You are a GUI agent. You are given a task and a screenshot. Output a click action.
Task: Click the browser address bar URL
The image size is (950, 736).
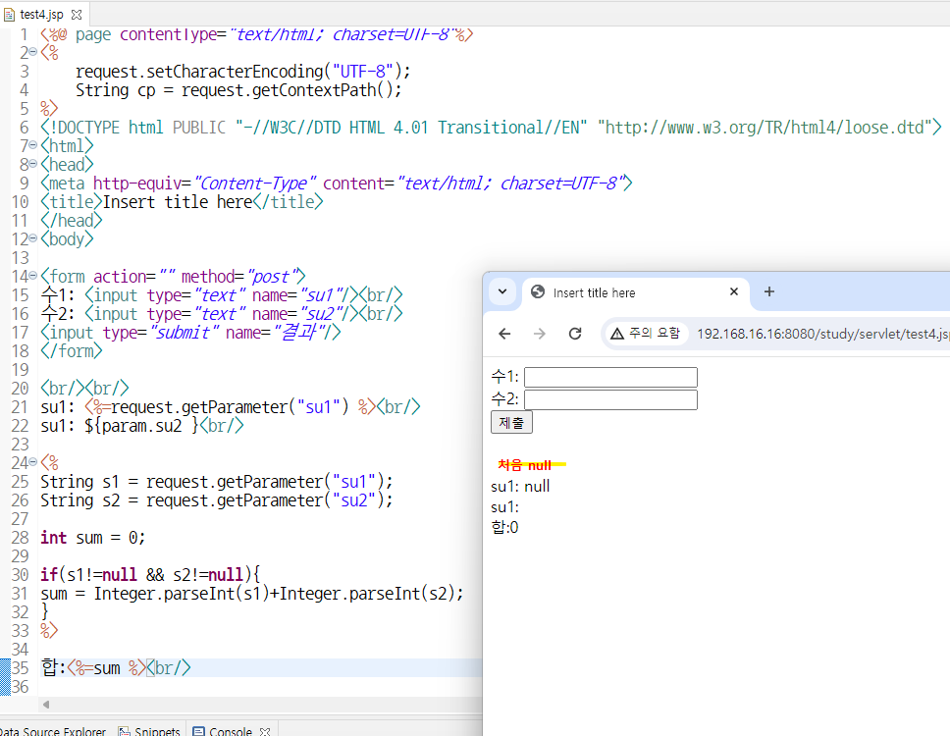click(x=822, y=334)
